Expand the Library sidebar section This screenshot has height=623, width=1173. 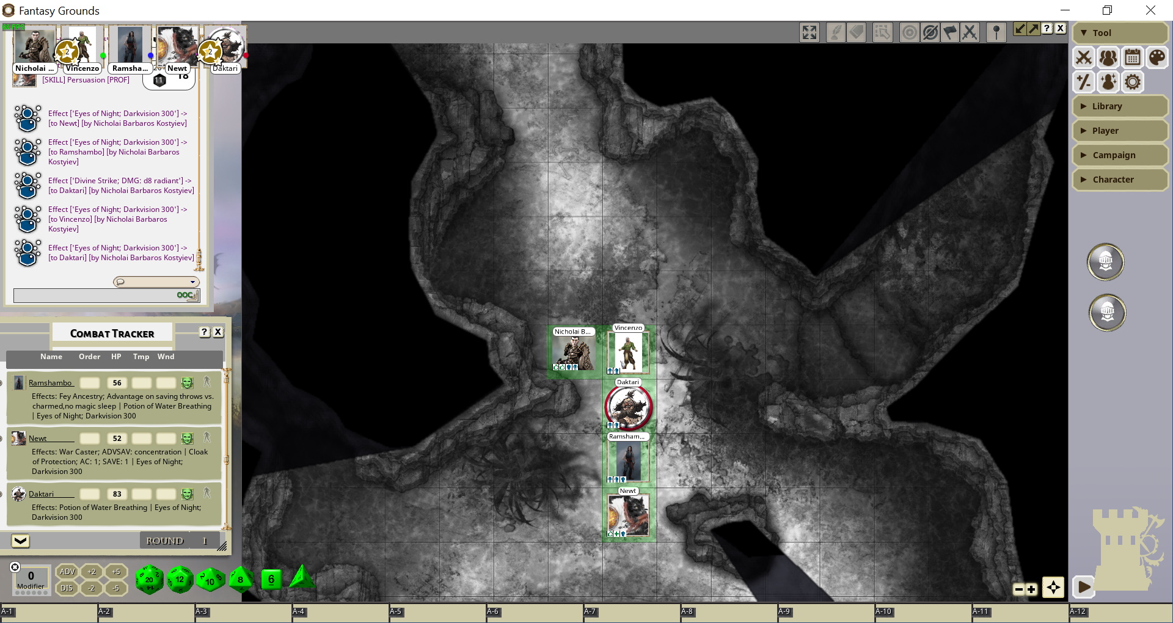point(1120,106)
